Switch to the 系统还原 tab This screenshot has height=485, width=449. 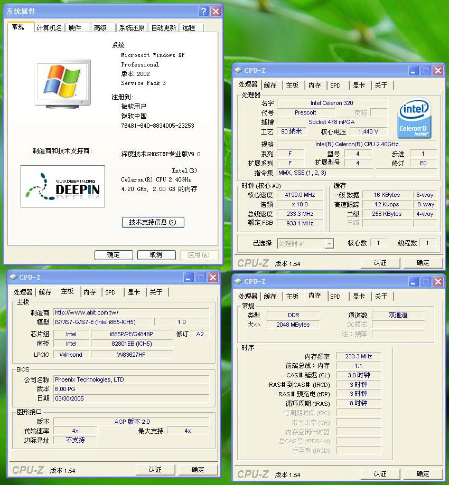coord(132,27)
